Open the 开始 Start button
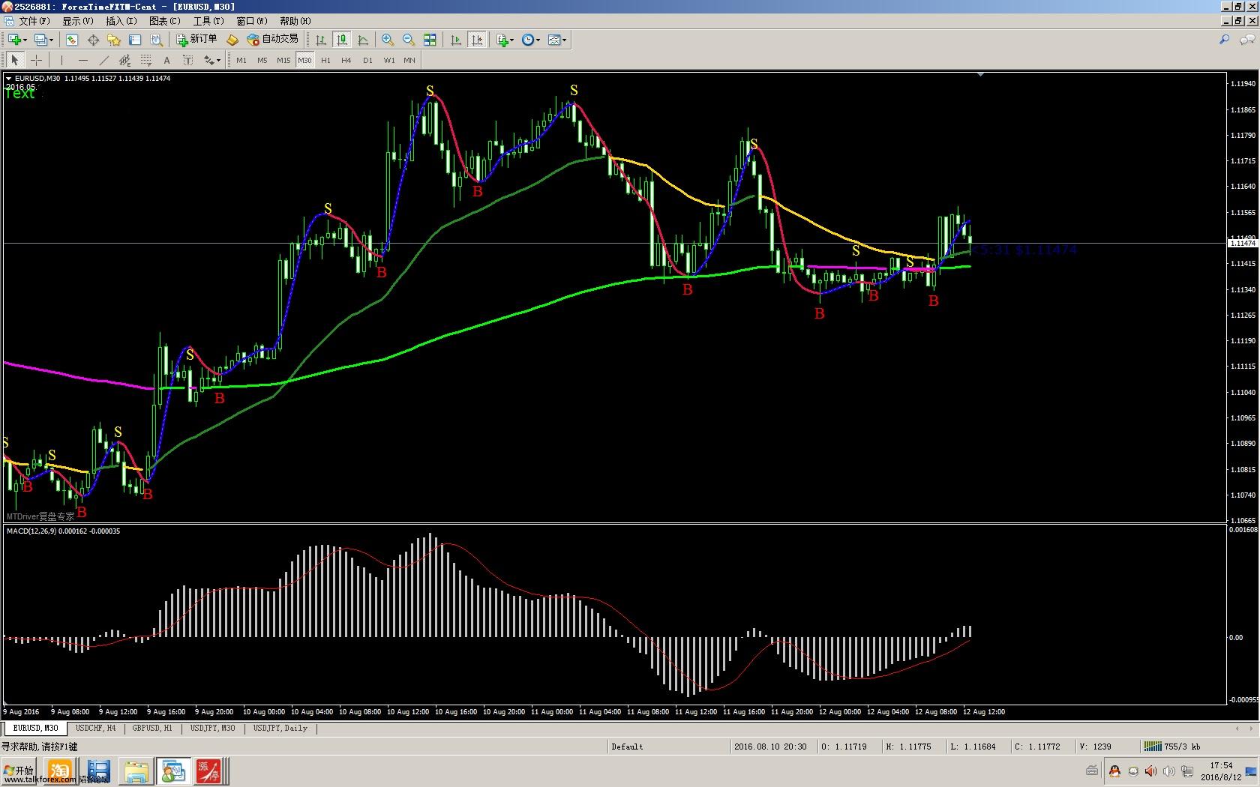 [19, 771]
